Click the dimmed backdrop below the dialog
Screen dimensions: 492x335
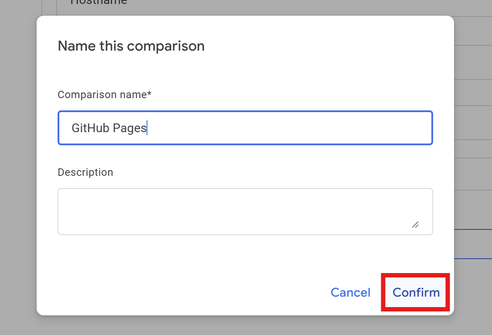click(x=244, y=325)
